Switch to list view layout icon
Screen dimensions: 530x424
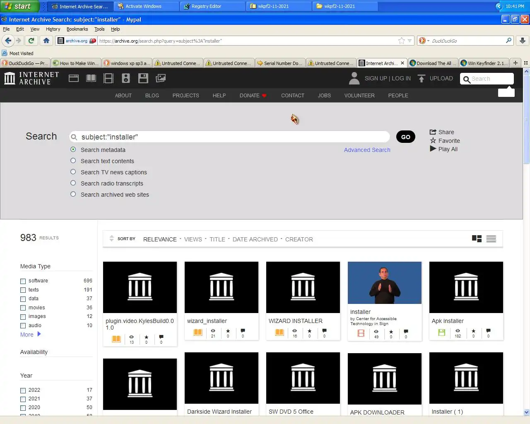point(491,239)
